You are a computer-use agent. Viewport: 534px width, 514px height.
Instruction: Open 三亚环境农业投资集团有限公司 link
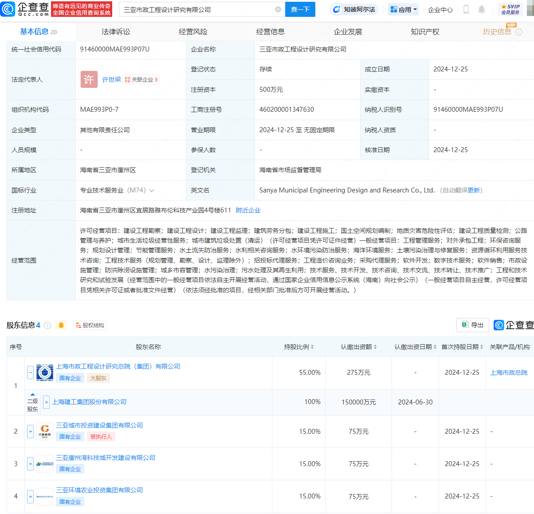(99, 490)
